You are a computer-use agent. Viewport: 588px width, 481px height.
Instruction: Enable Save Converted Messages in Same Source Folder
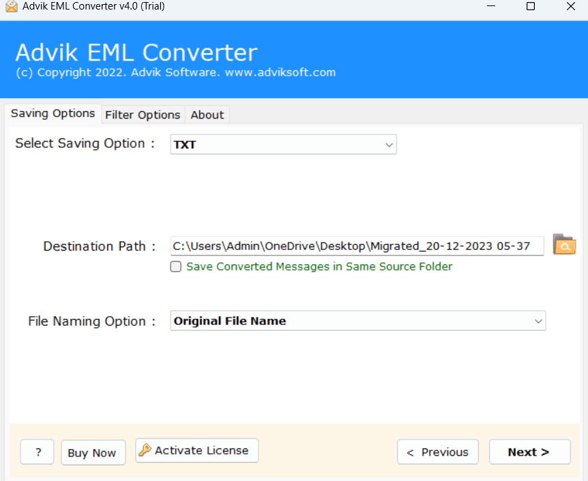tap(175, 266)
